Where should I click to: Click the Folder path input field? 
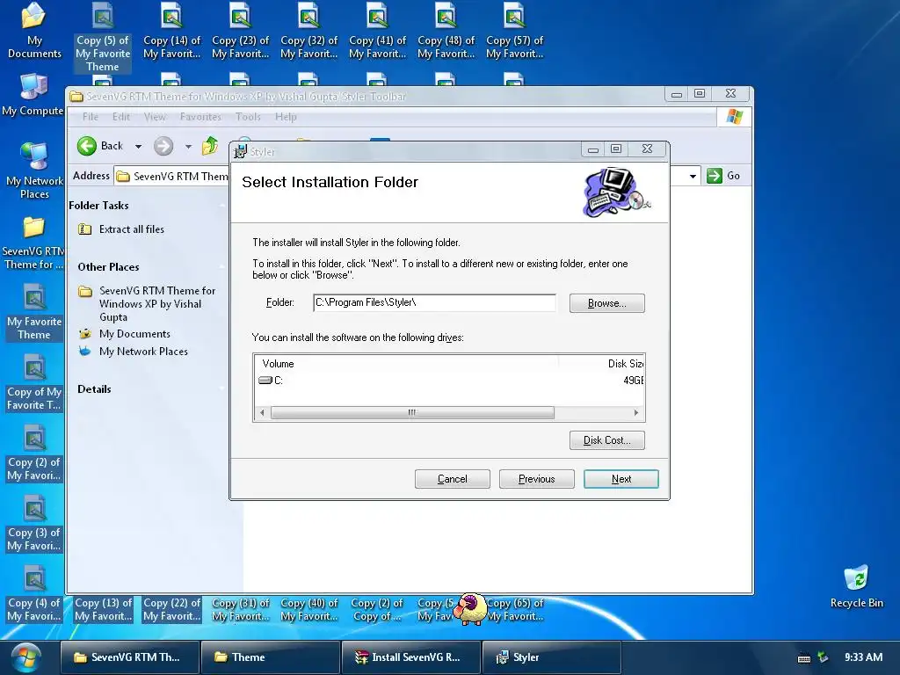[434, 302]
